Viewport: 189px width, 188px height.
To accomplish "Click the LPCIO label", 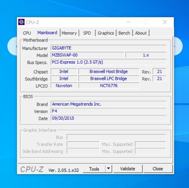I will (x=42, y=86).
